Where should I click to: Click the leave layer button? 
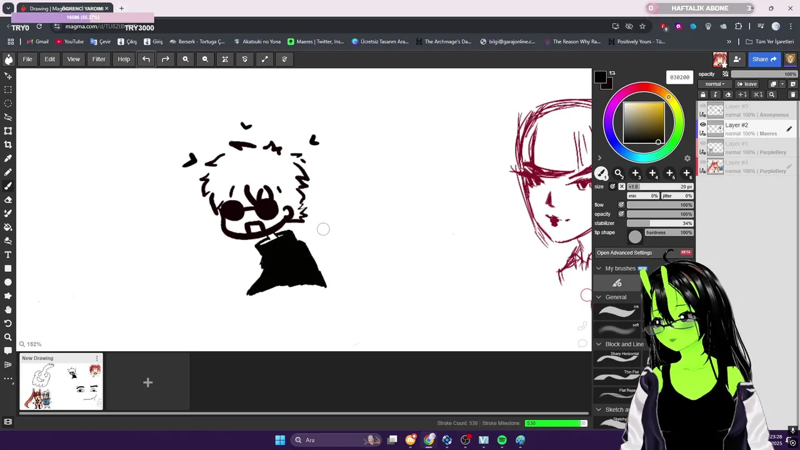[x=747, y=84]
